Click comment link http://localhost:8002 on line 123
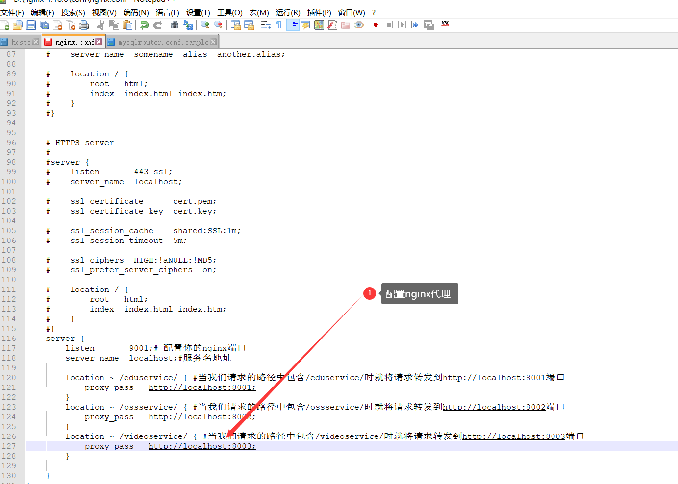 click(x=494, y=407)
